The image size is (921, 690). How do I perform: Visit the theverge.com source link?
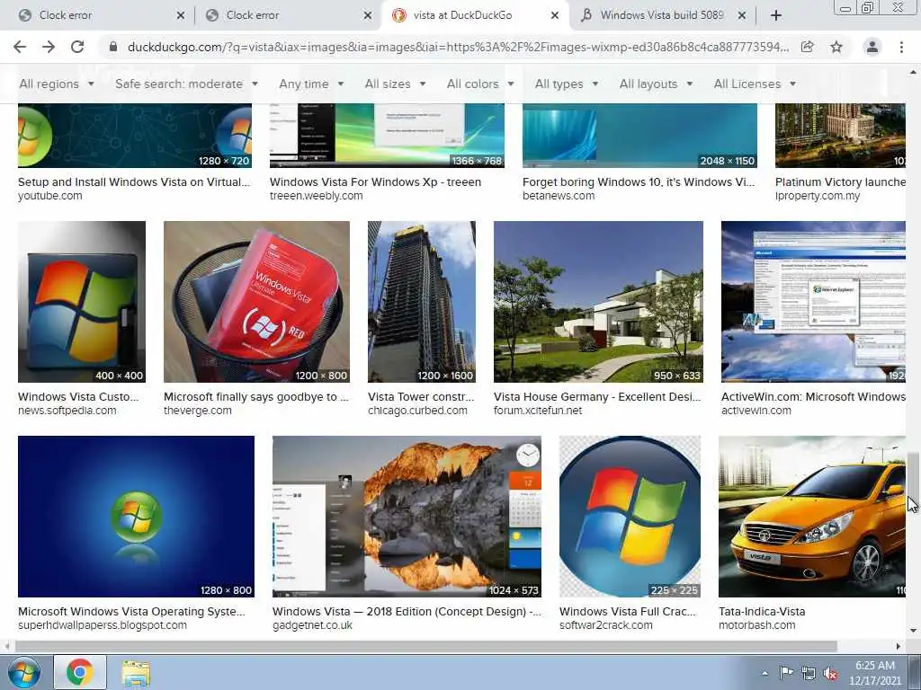click(198, 411)
